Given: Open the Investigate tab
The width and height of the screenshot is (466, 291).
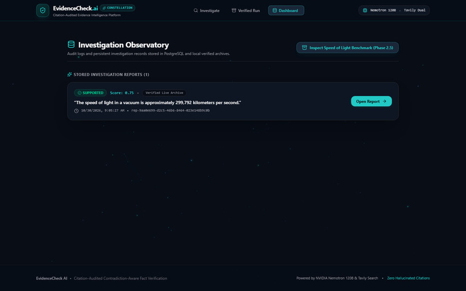Looking at the screenshot, I should tap(206, 10).
